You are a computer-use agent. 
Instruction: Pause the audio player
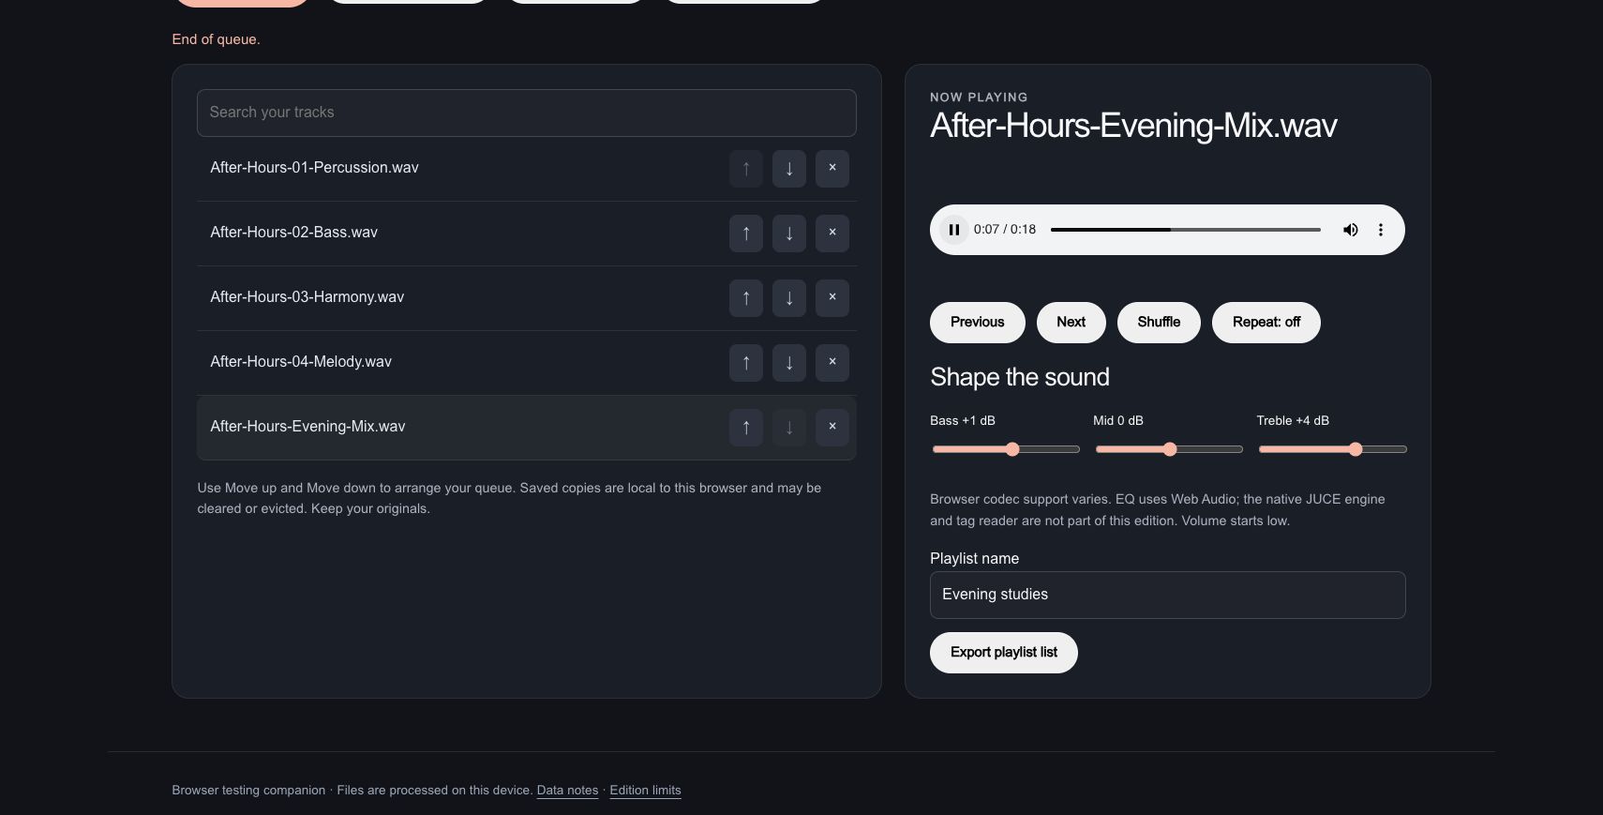[x=953, y=230]
